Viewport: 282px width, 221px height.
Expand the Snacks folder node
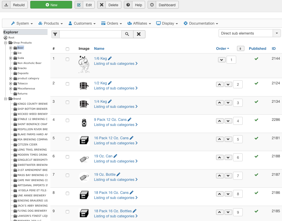pos(11,68)
